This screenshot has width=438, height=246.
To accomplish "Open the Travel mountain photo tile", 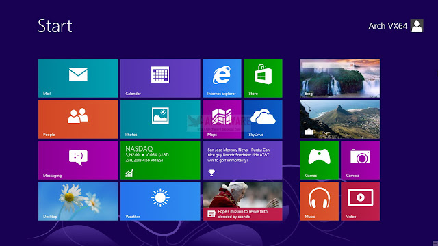I will (339, 119).
